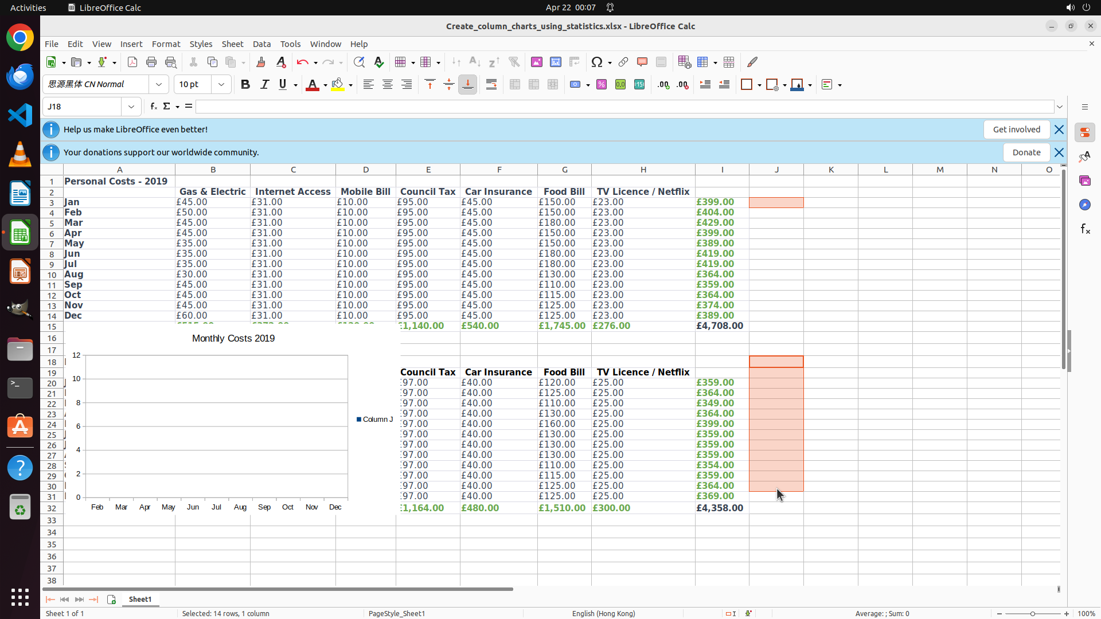This screenshot has width=1101, height=619.
Task: Toggle Wrap Text for cells
Action: pyautogui.click(x=491, y=85)
